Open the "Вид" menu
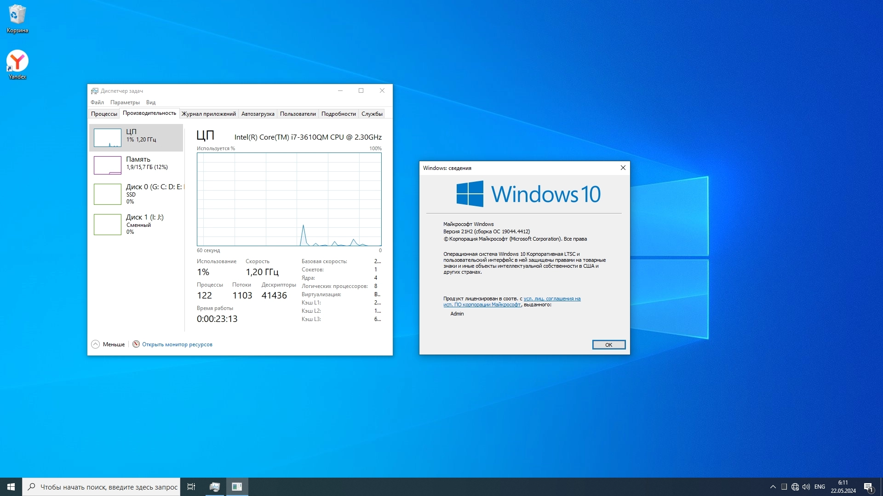Viewport: 883px width, 496px height. [151, 102]
